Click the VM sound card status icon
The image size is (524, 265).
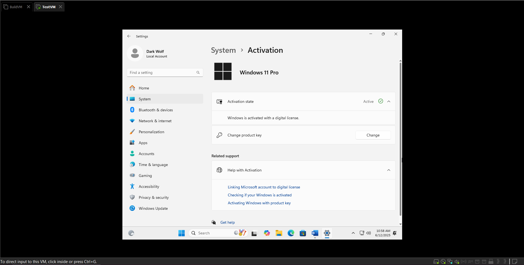pyautogui.click(x=457, y=261)
